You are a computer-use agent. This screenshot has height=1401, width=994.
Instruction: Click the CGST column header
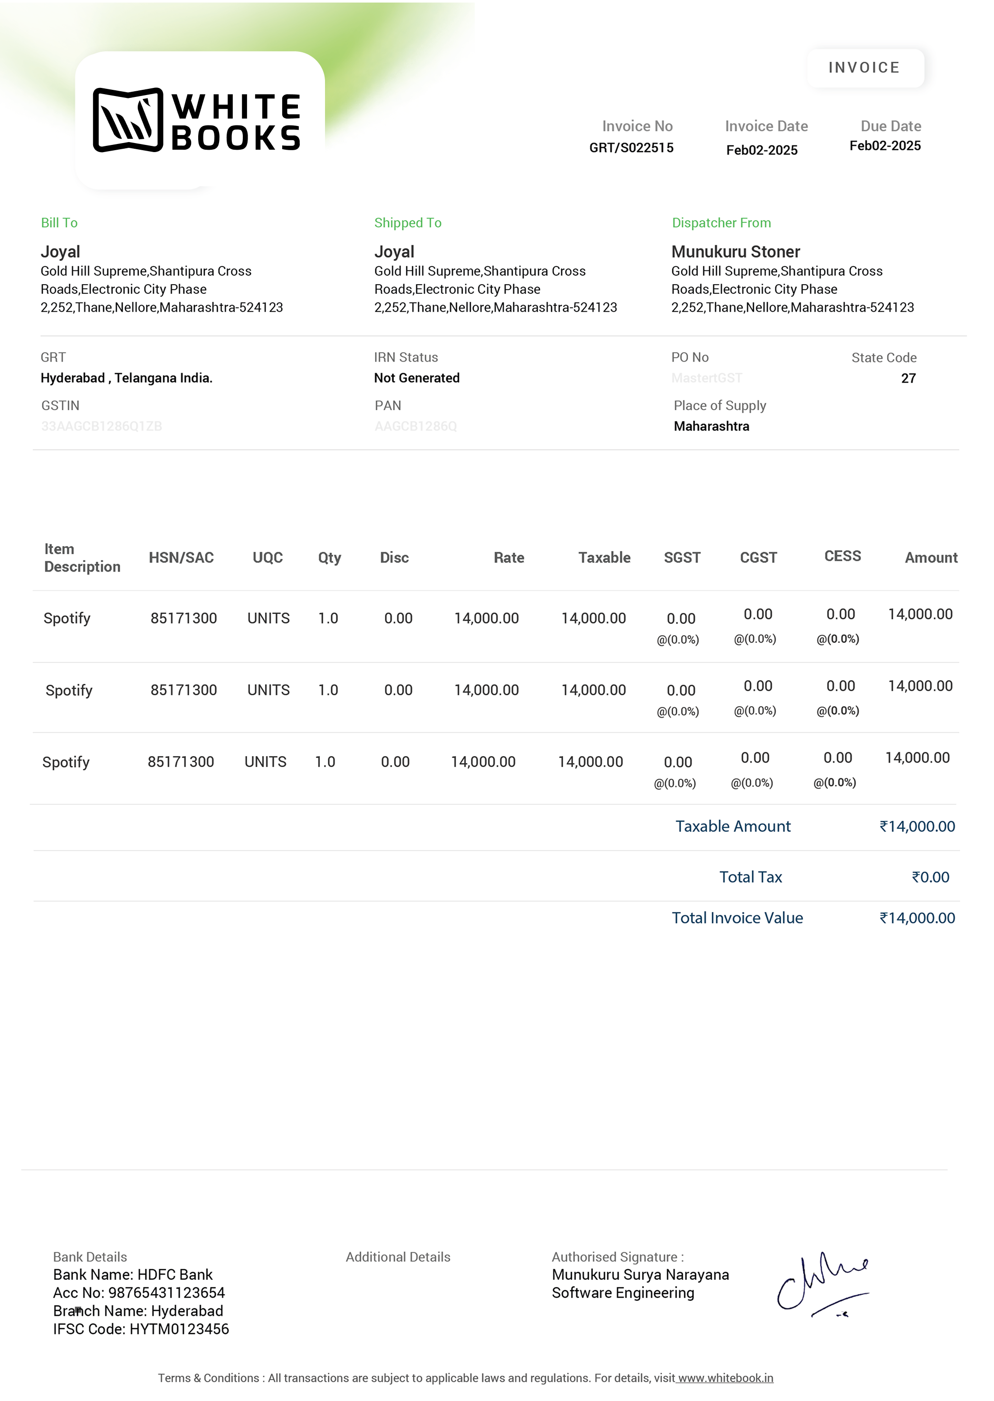pyautogui.click(x=758, y=557)
